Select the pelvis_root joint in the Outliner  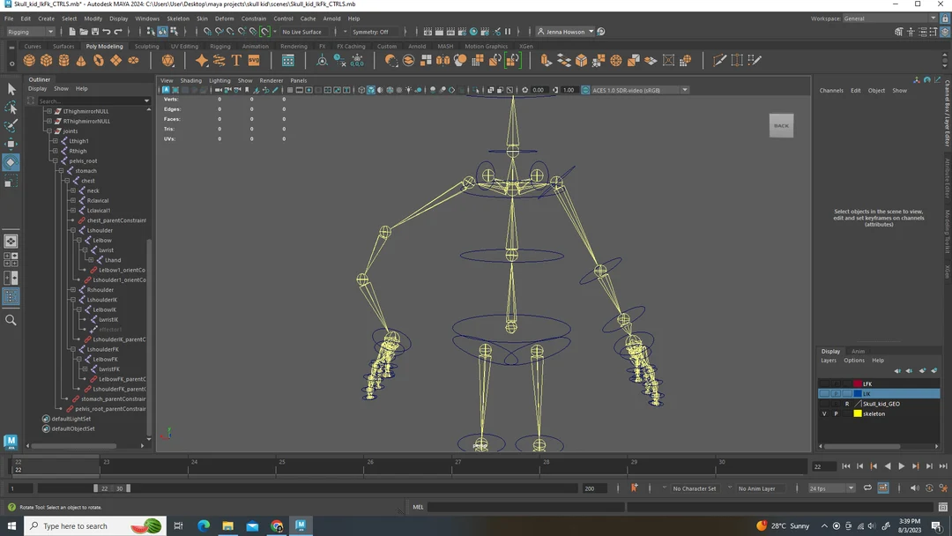pyautogui.click(x=83, y=160)
